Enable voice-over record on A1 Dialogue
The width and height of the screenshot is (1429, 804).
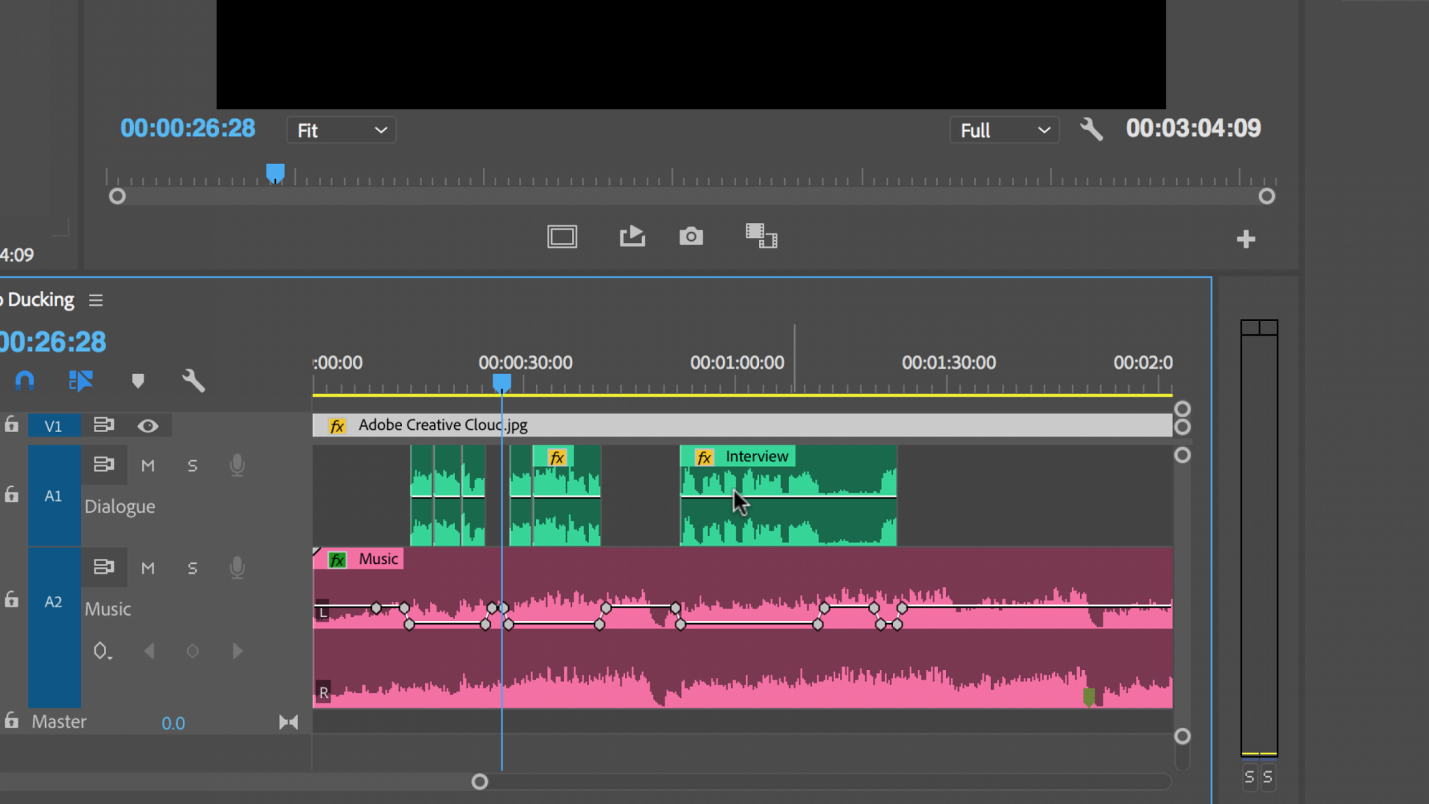tap(237, 466)
